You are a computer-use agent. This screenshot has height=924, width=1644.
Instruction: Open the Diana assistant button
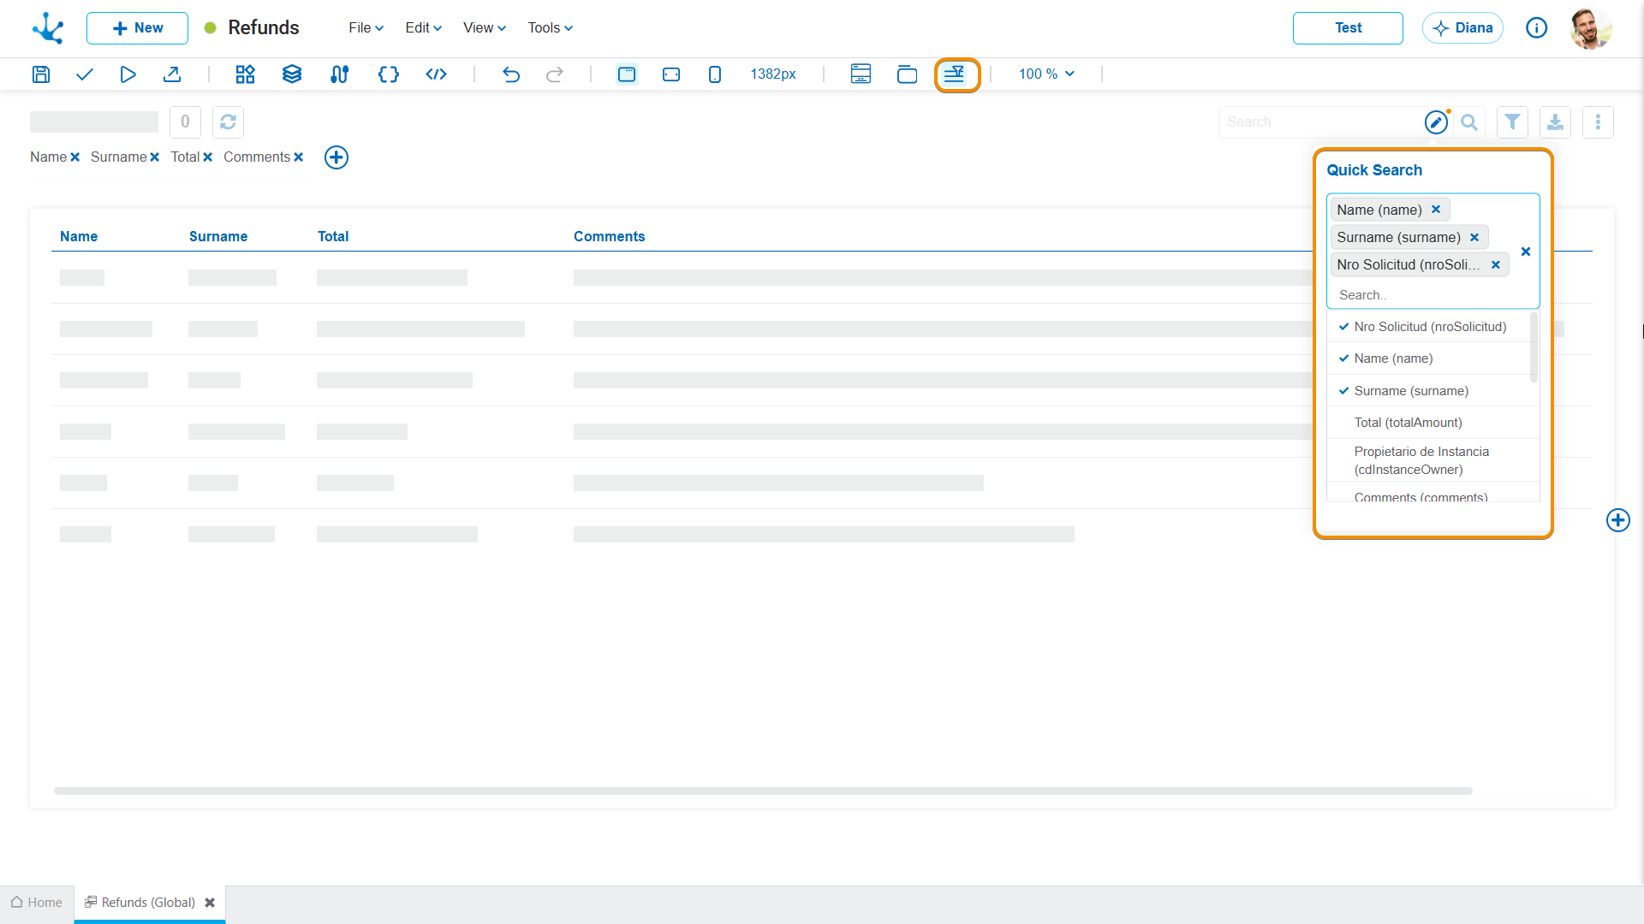coord(1462,28)
